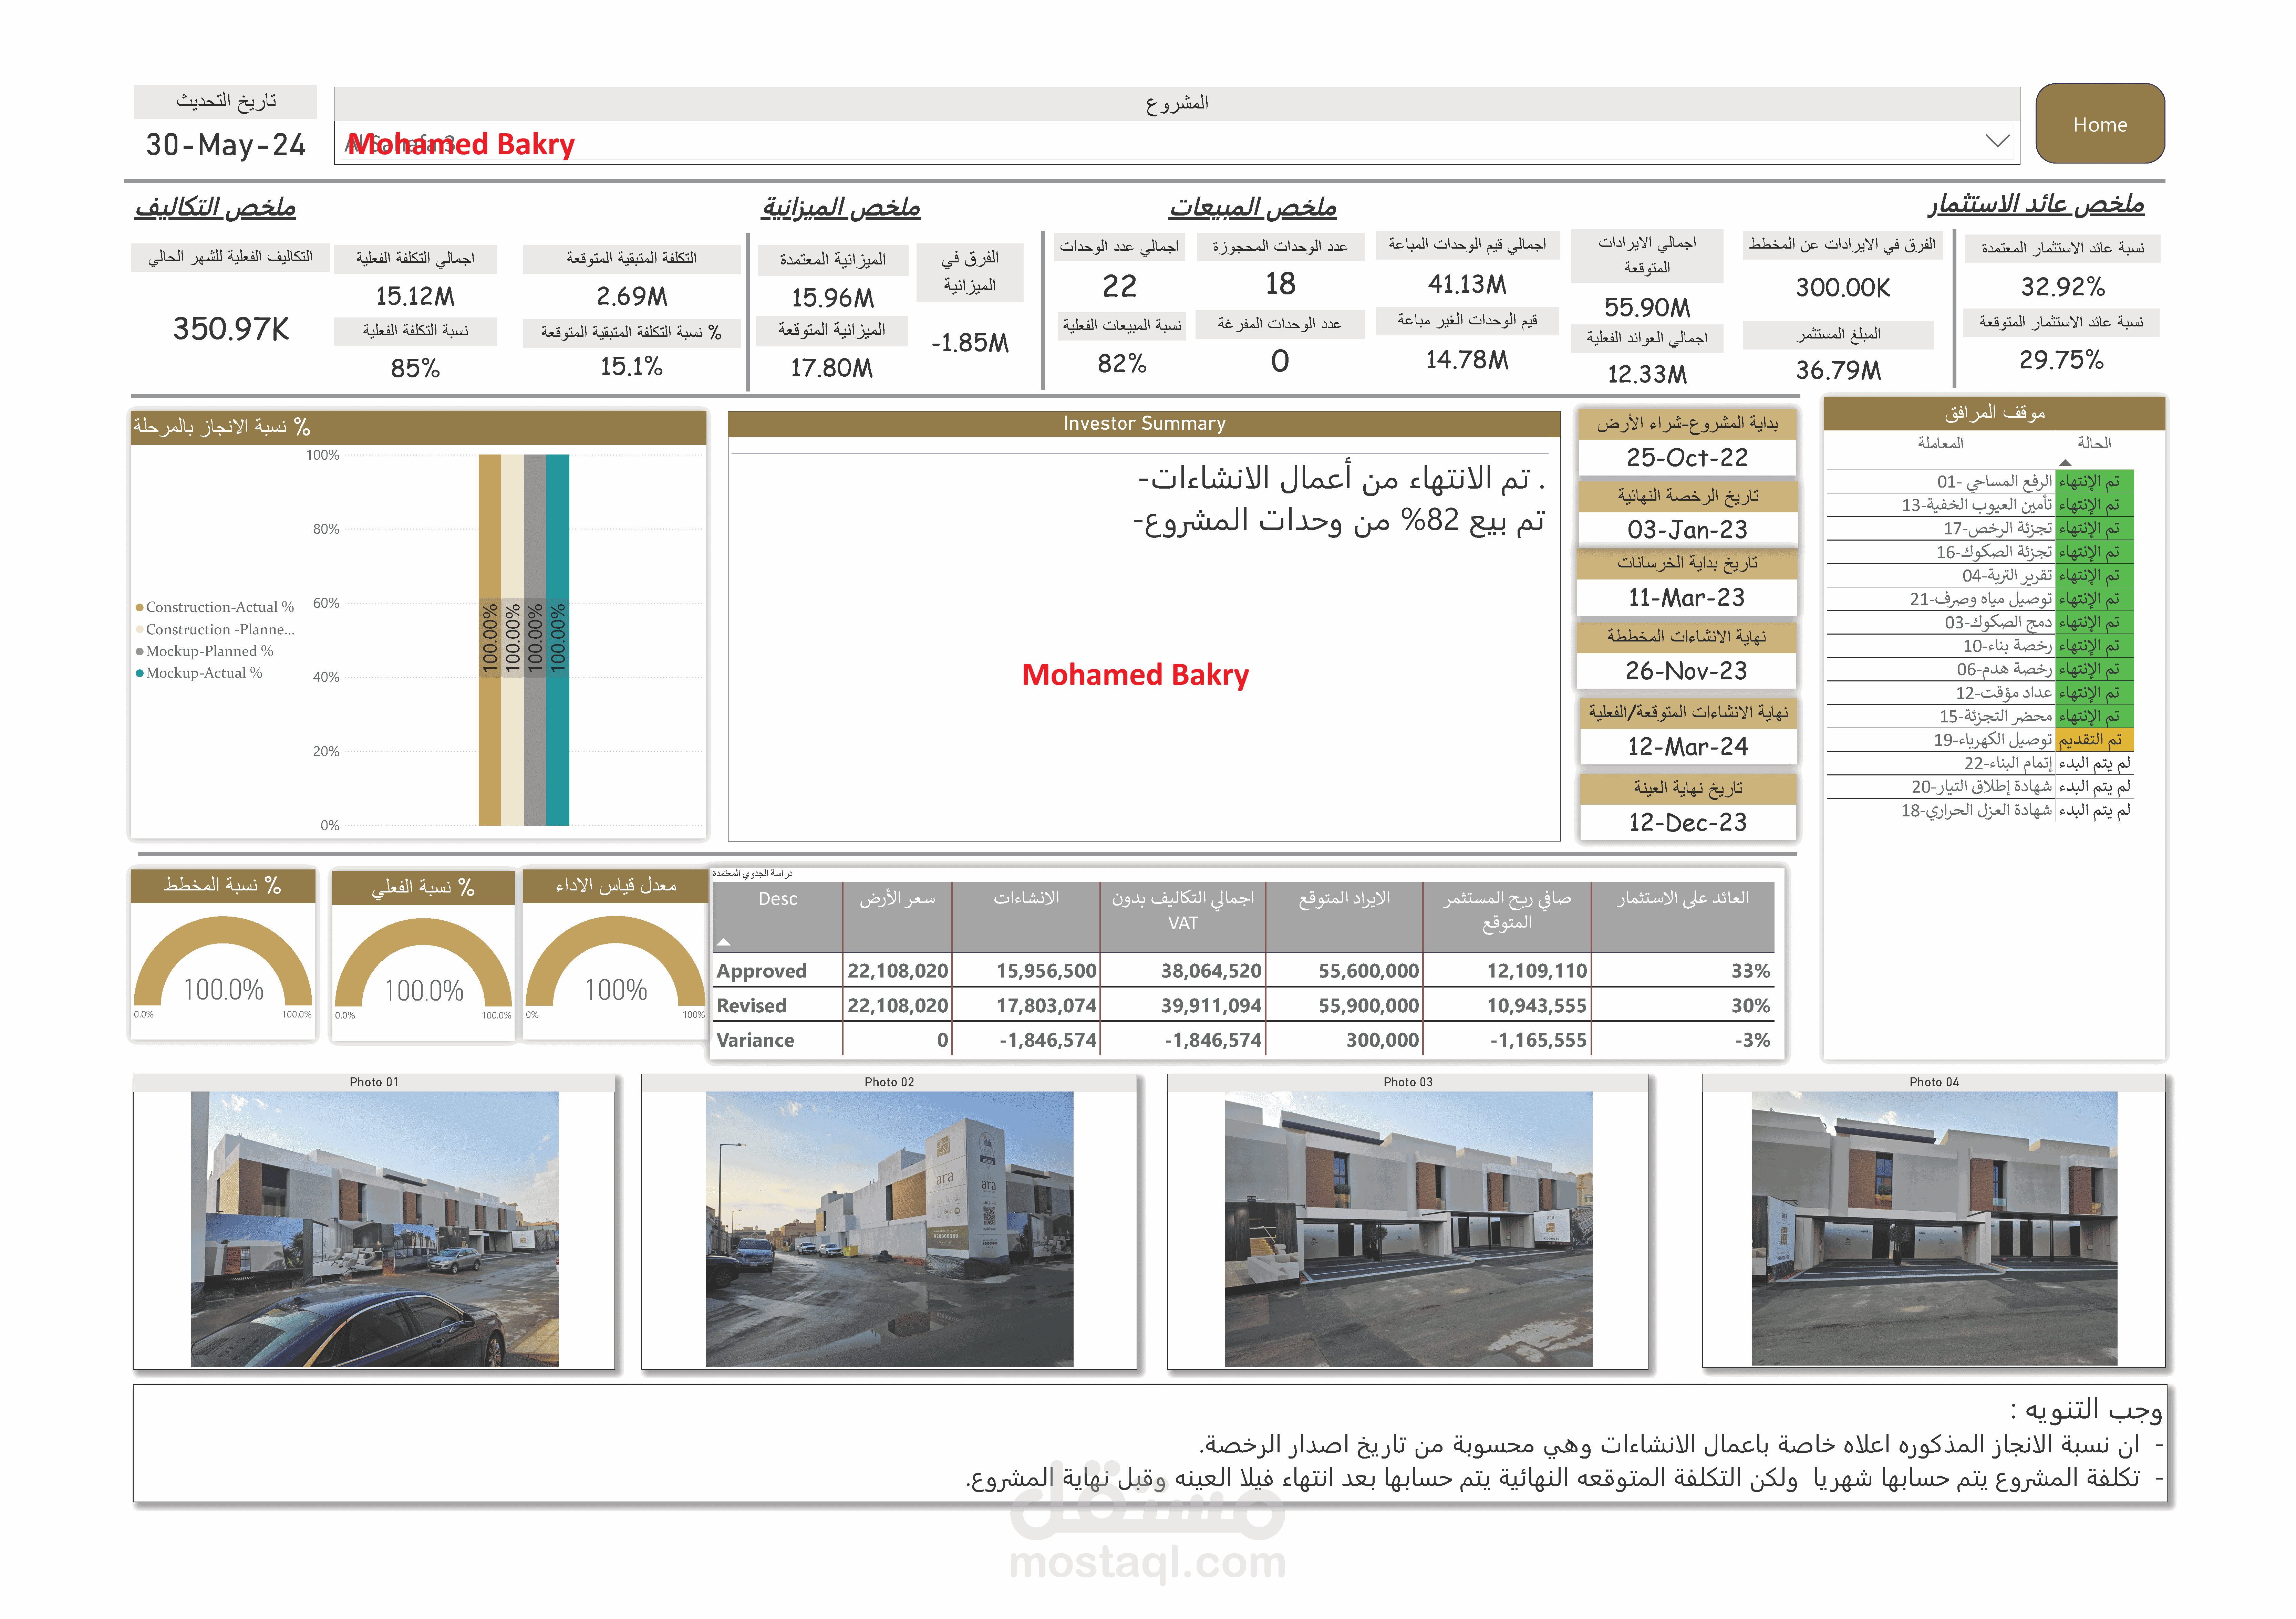Click sort arrow under الحالة column header

tap(2065, 463)
